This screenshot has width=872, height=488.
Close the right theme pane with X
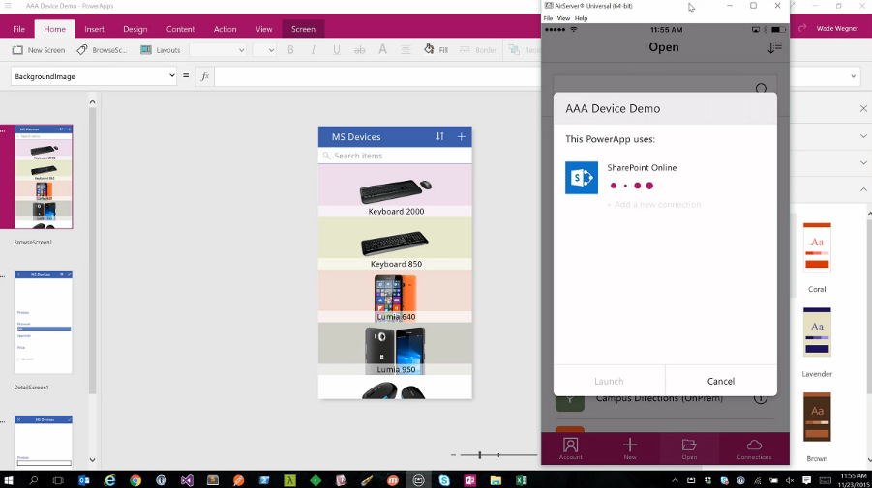[863, 109]
